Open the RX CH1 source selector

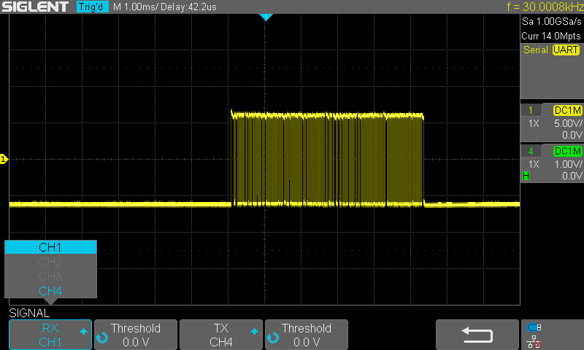50,335
